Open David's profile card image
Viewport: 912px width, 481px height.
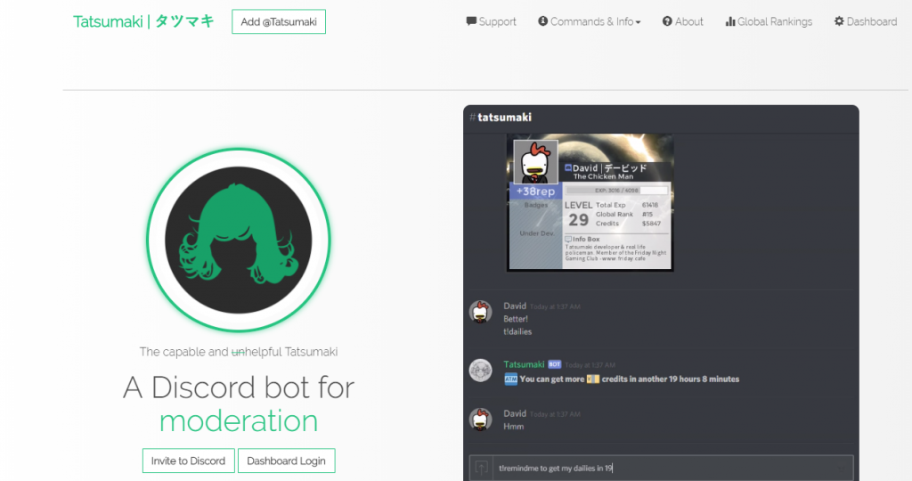click(x=590, y=202)
